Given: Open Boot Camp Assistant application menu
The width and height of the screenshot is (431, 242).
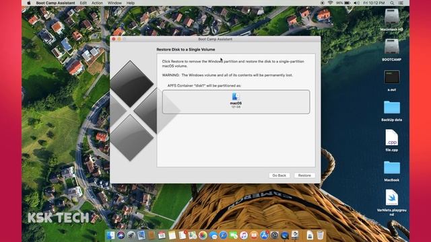Looking at the screenshot, I should (x=55, y=3).
